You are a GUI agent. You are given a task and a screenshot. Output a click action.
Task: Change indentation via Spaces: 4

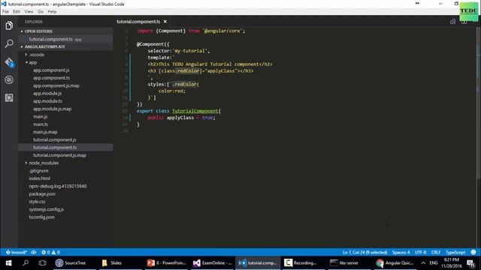(401, 252)
